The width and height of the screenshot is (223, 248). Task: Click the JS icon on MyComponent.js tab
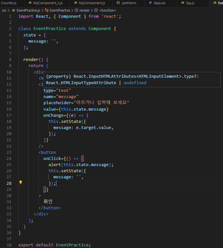(x=75, y=3)
